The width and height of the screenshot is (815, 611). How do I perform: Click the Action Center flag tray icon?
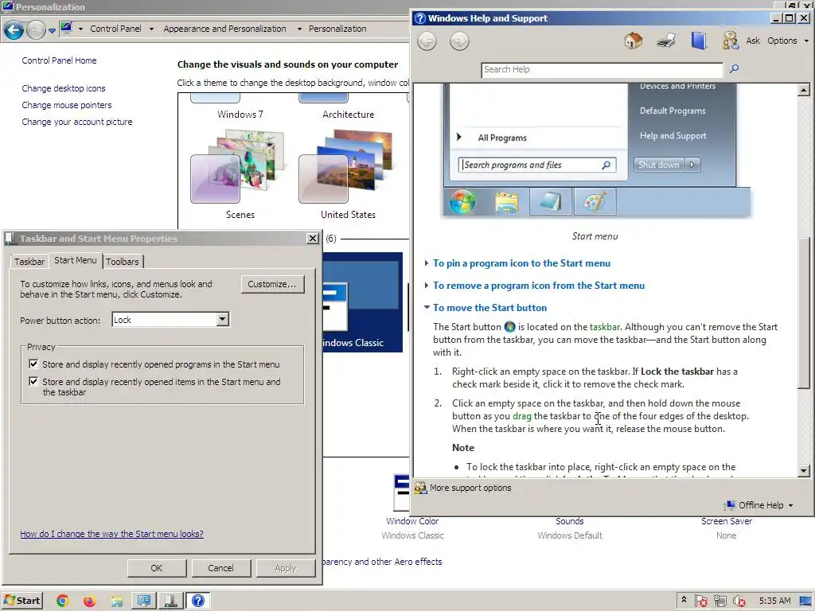pos(700,601)
